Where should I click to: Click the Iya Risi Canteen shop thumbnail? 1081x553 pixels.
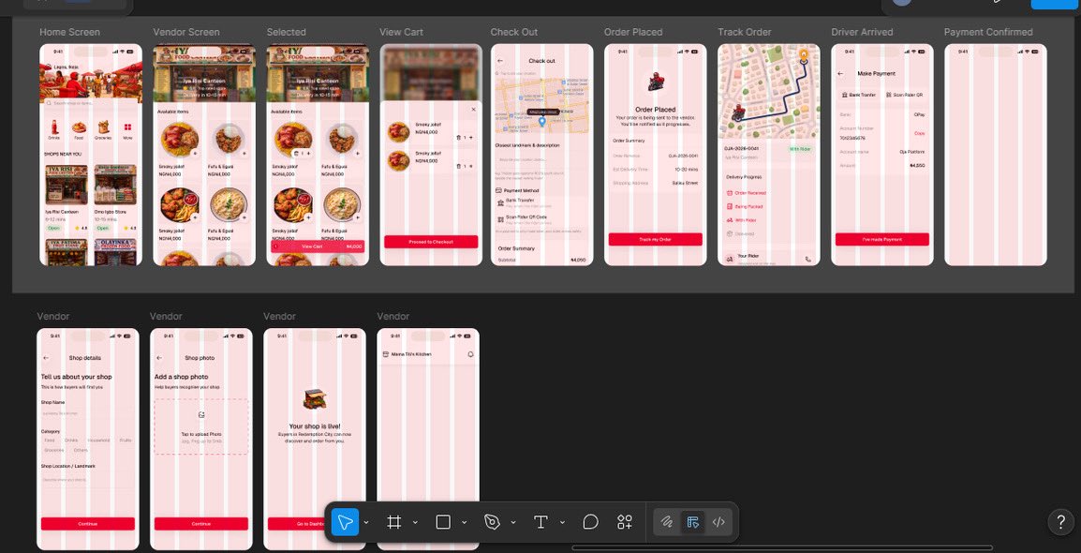coord(67,184)
